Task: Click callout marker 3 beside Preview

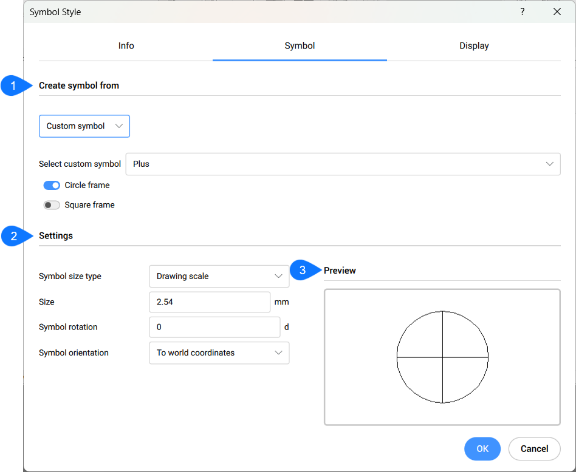Action: pyautogui.click(x=303, y=271)
